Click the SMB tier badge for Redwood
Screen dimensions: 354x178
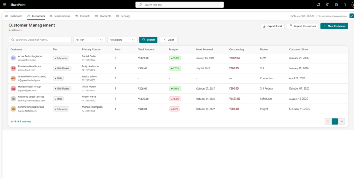[58, 99]
